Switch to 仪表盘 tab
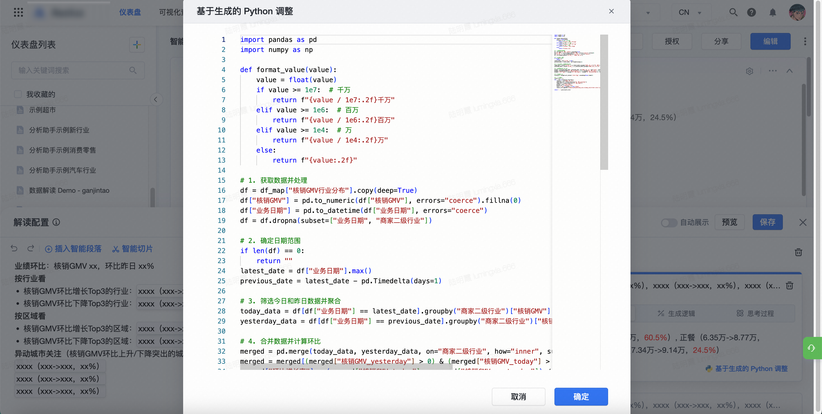This screenshot has height=414, width=822. click(130, 12)
